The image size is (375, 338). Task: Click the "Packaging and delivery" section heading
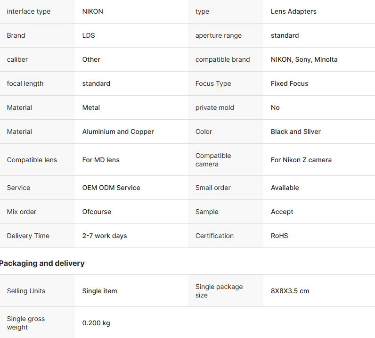(x=42, y=264)
